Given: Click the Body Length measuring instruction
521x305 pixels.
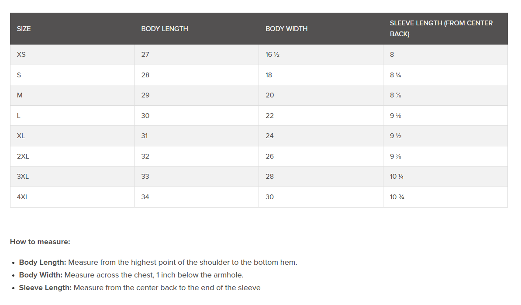Looking at the screenshot, I should tap(158, 263).
